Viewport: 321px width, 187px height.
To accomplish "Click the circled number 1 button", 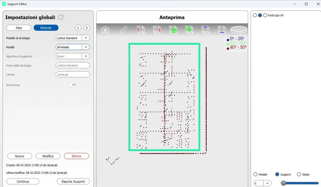I will (78, 28).
